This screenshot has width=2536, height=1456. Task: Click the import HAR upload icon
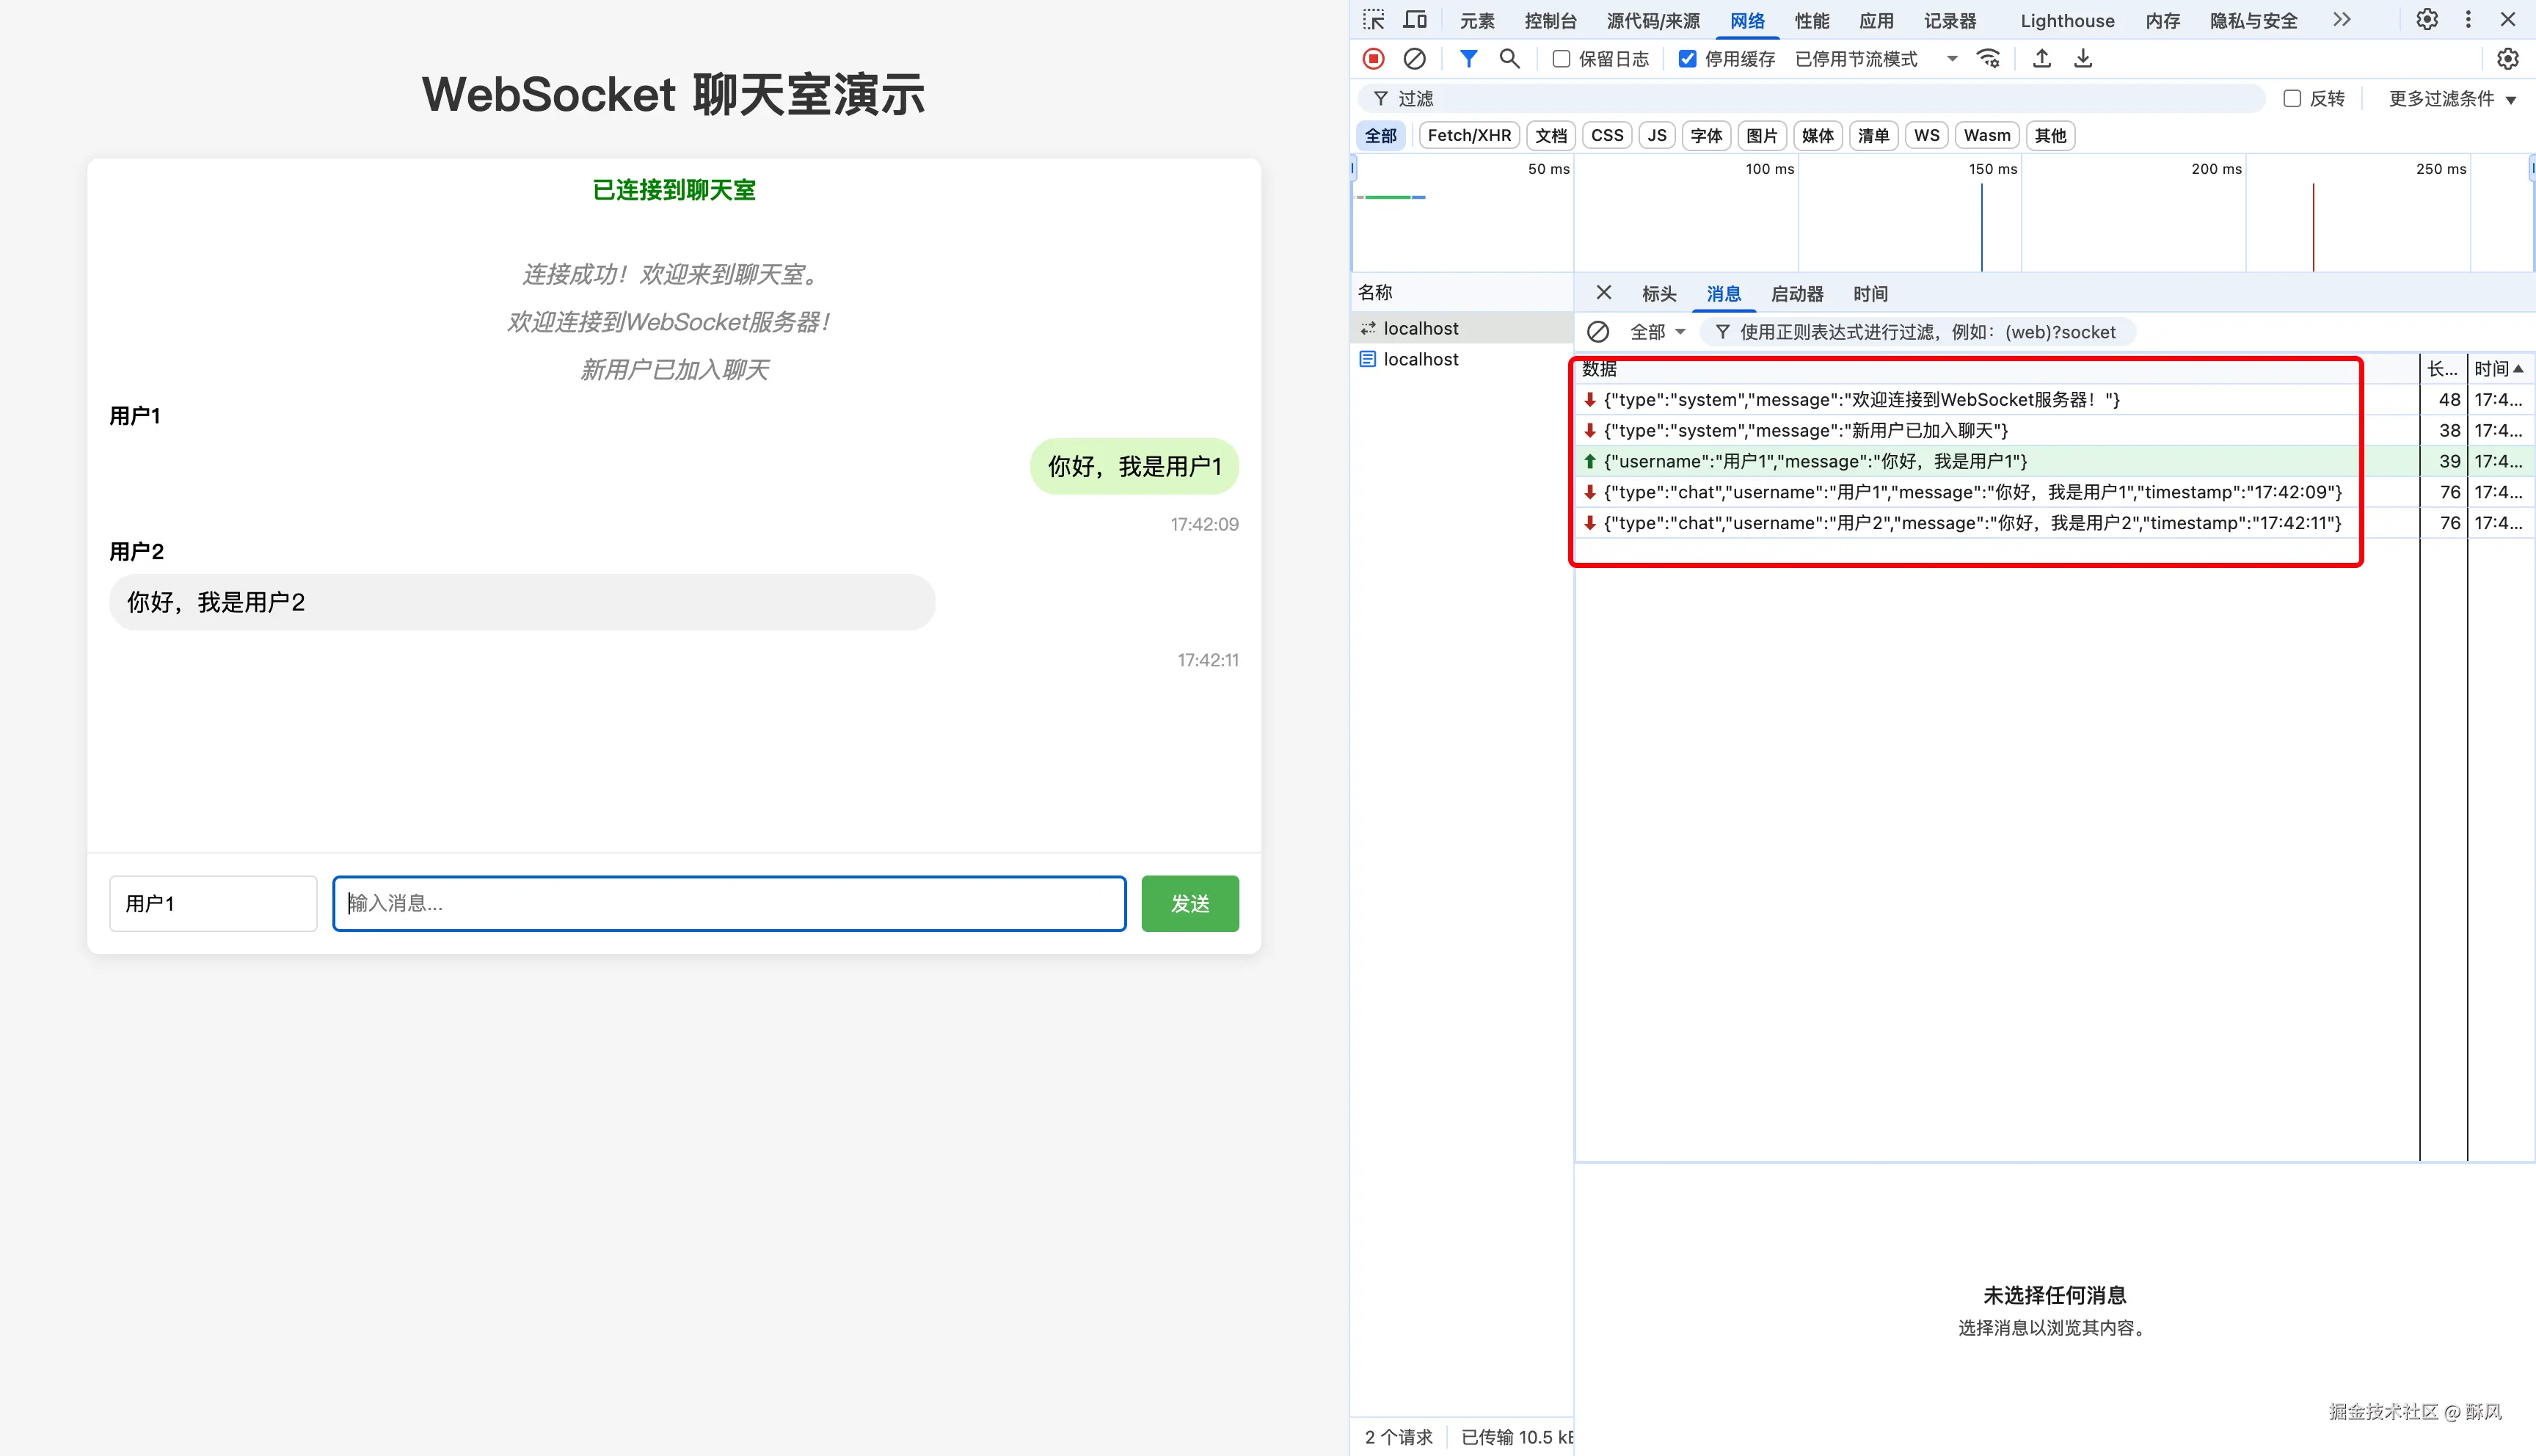click(x=2042, y=59)
